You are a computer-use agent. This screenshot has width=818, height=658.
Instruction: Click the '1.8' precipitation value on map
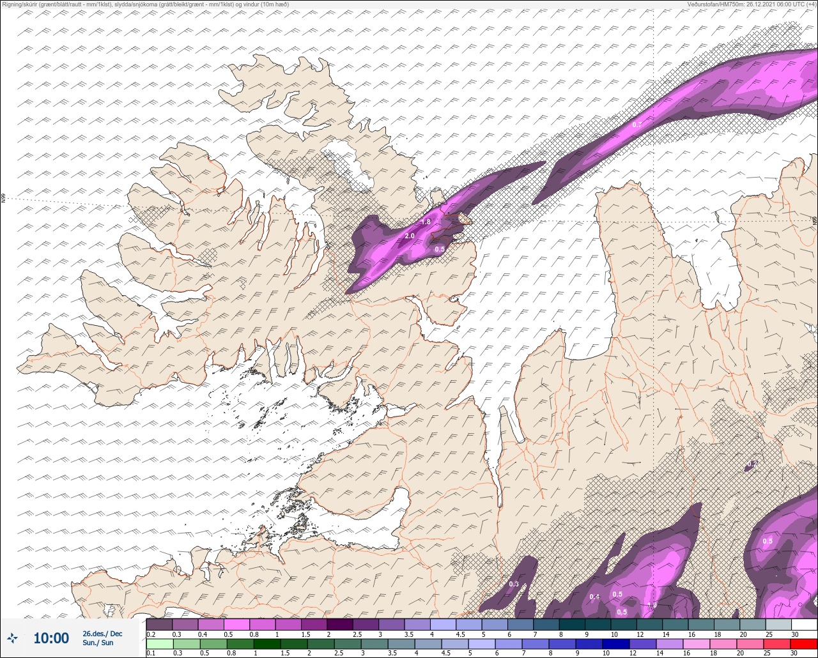click(x=426, y=222)
